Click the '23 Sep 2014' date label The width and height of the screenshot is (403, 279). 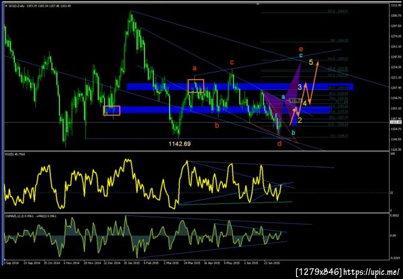tap(32, 263)
